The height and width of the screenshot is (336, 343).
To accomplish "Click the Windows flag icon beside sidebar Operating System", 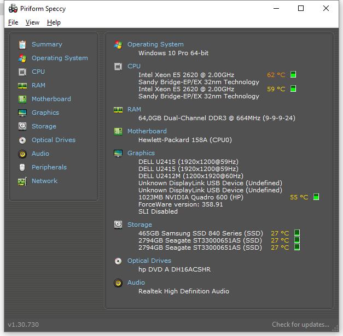I will 22,58.
